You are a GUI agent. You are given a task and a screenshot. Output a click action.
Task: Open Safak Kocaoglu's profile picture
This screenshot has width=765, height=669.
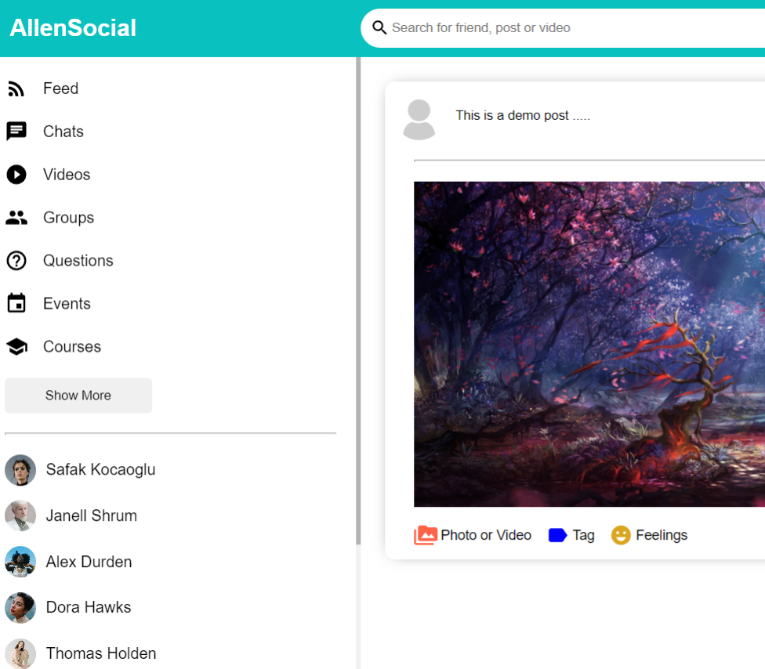pyautogui.click(x=20, y=470)
